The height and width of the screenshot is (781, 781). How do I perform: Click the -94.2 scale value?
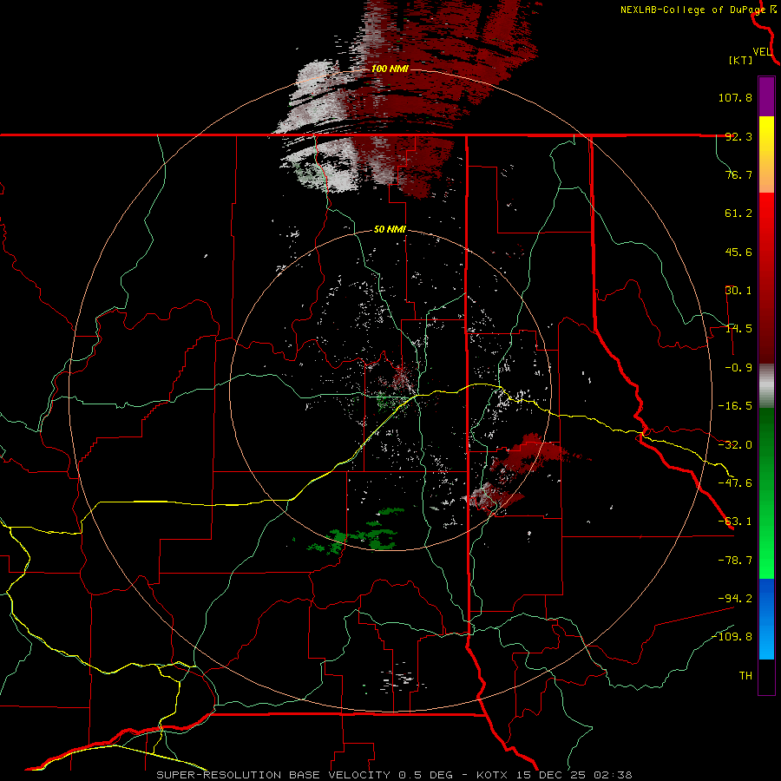click(x=735, y=598)
